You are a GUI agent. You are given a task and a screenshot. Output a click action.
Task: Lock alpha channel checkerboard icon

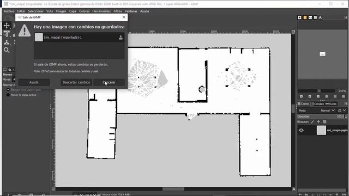[x=324, y=122]
